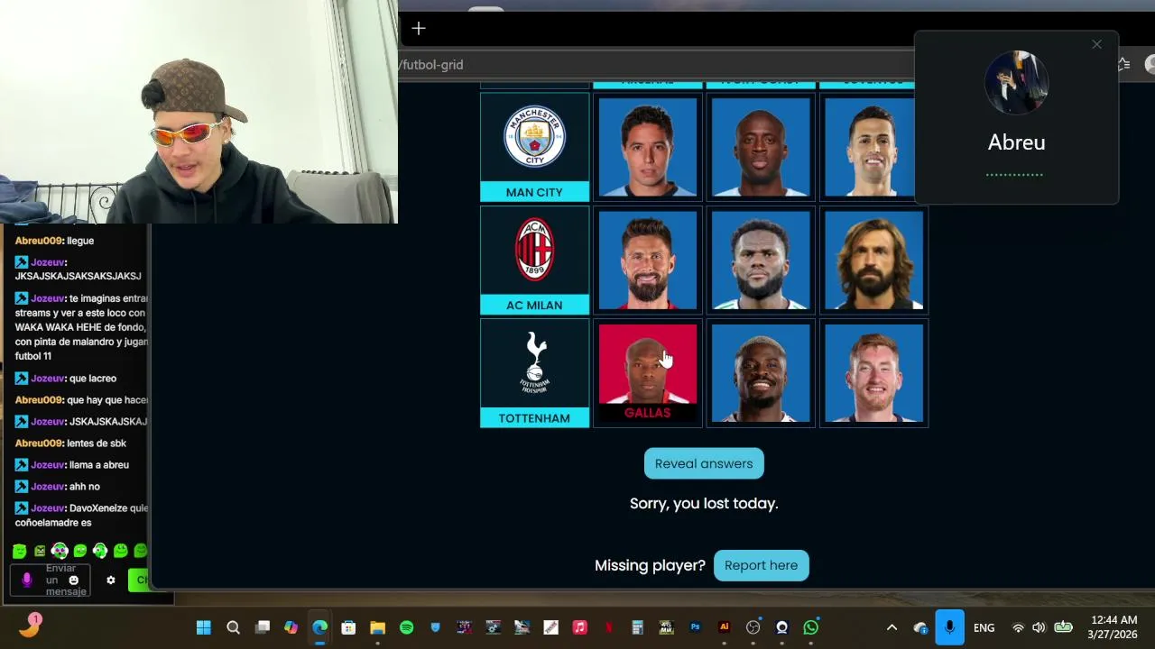Click the streamer webcam feed
The width and height of the screenshot is (1155, 649).
pos(199,112)
